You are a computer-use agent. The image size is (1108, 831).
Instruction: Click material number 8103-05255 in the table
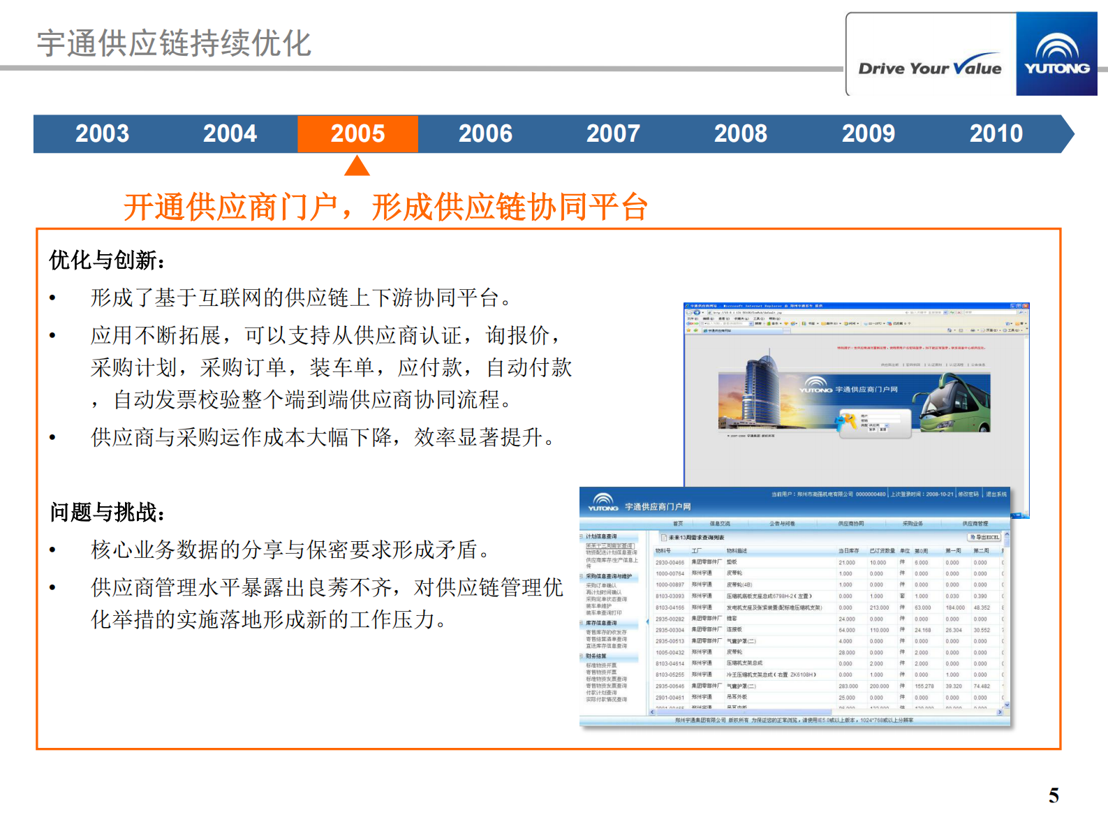tap(670, 675)
